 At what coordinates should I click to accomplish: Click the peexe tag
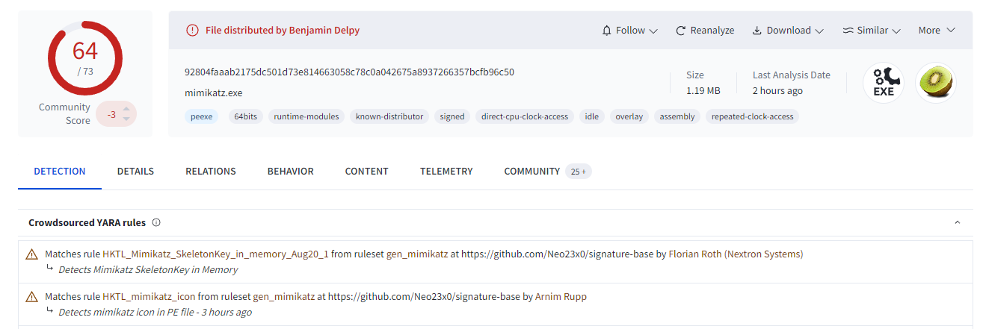(201, 116)
